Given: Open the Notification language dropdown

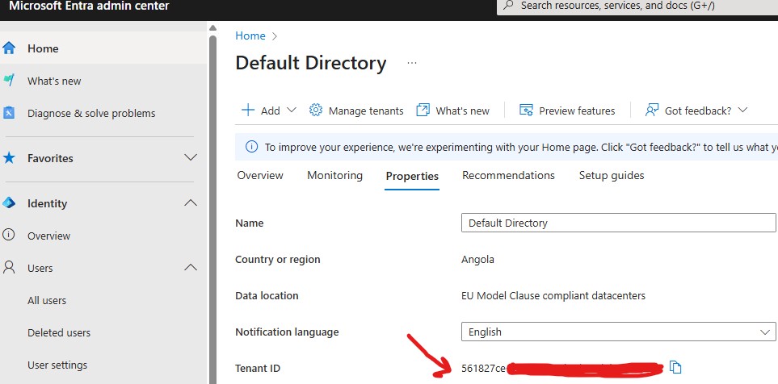Looking at the screenshot, I should point(618,332).
